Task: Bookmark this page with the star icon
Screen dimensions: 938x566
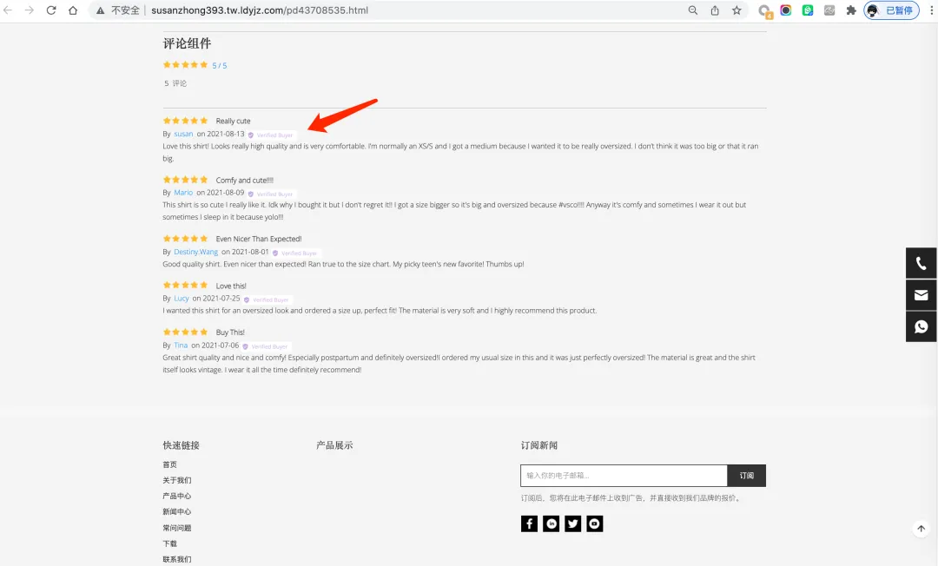Action: point(737,10)
